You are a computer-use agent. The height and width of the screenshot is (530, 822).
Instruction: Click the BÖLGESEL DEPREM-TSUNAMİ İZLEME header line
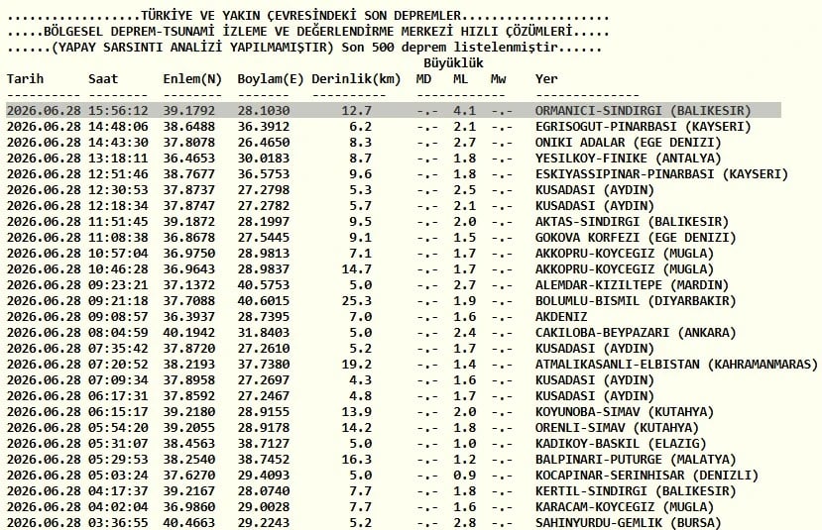[x=307, y=32]
